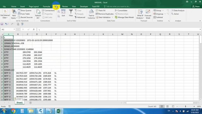Image resolution: width=202 pixels, height=114 pixels.
Task: Add a new sheet
Action: (31, 103)
